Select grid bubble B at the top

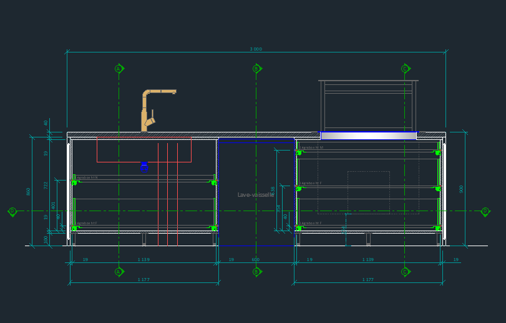click(256, 69)
